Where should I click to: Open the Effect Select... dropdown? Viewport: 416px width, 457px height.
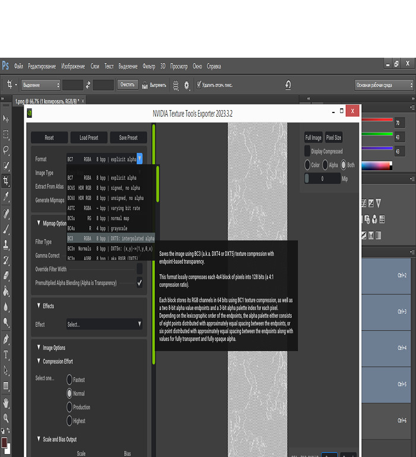[104, 324]
